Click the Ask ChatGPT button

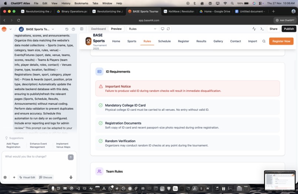pyautogui.click(x=285, y=20)
